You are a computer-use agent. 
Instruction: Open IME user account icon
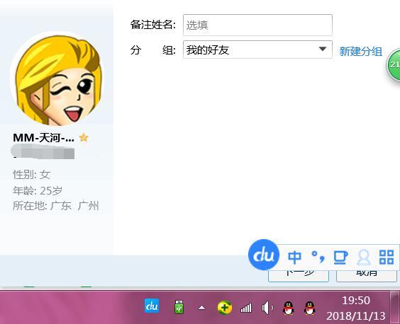(x=364, y=257)
